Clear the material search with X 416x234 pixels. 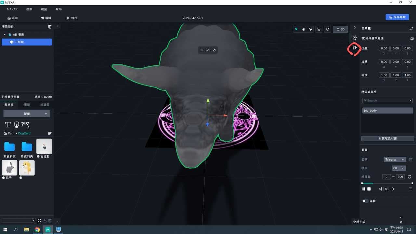point(410,101)
